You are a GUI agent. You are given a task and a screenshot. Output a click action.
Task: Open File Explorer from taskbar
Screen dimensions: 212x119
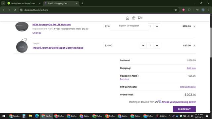coord(30,116)
